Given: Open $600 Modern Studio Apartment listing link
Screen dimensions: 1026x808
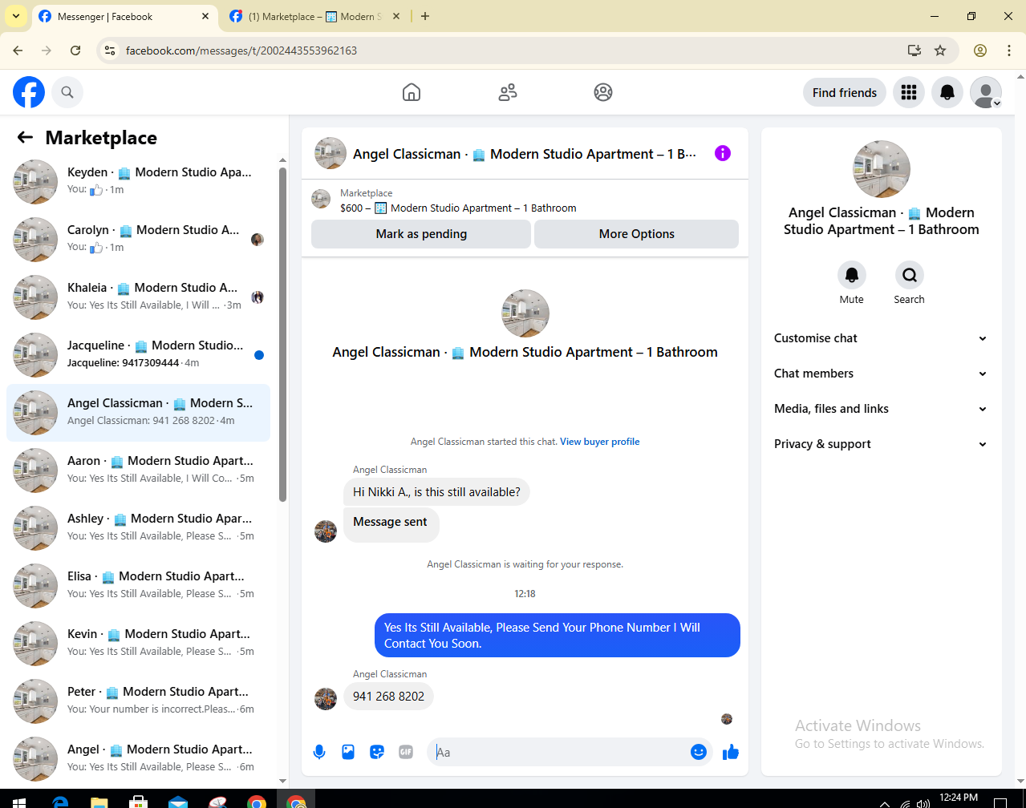Looking at the screenshot, I should click(458, 208).
